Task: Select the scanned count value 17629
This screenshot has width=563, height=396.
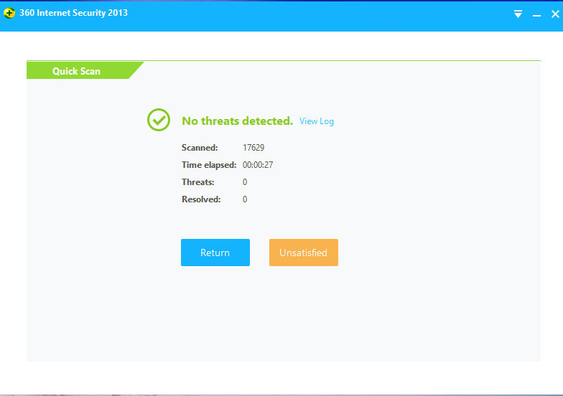Action: click(x=253, y=148)
